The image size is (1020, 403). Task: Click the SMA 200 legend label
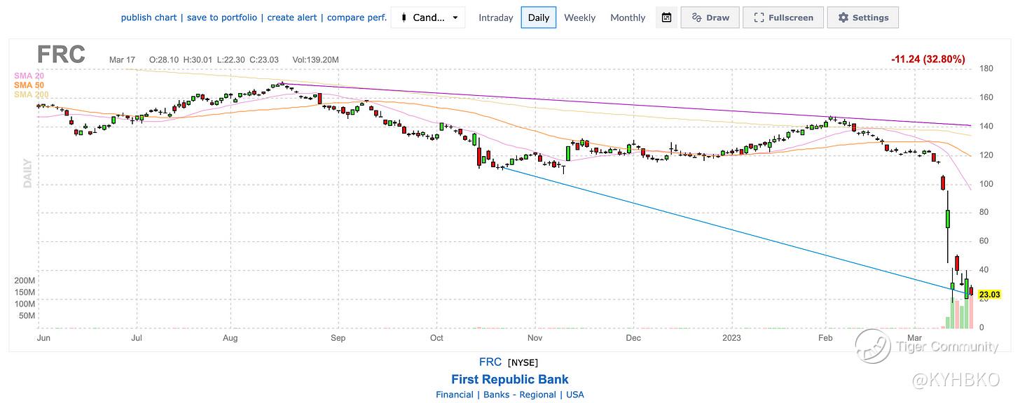click(32, 94)
